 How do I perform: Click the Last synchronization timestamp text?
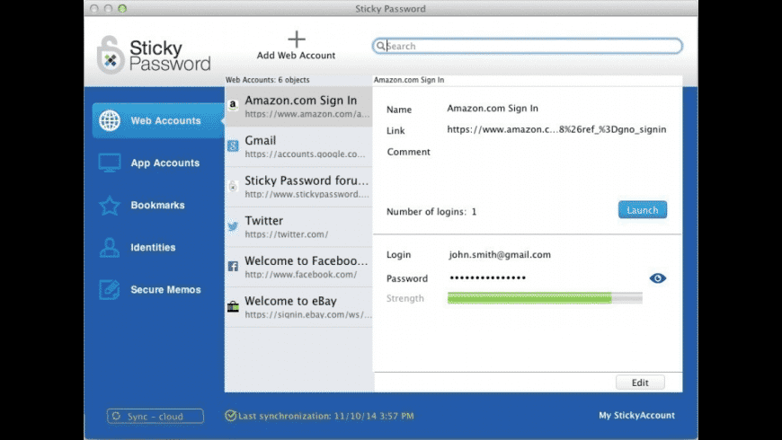[326, 416]
